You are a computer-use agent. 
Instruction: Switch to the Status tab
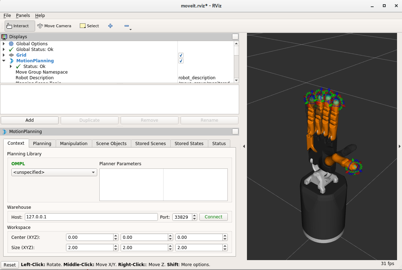219,143
